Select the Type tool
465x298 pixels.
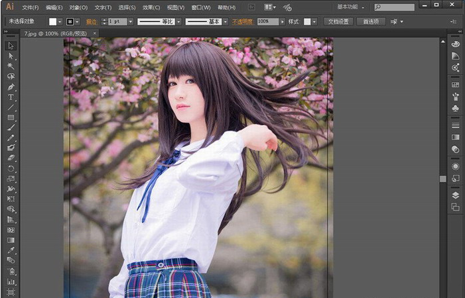click(11, 97)
